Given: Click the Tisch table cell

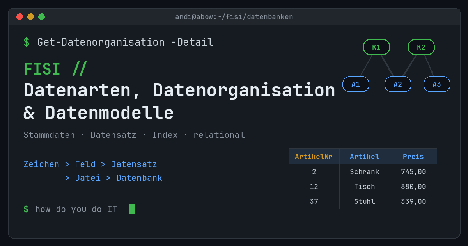Looking at the screenshot, I should (365, 187).
